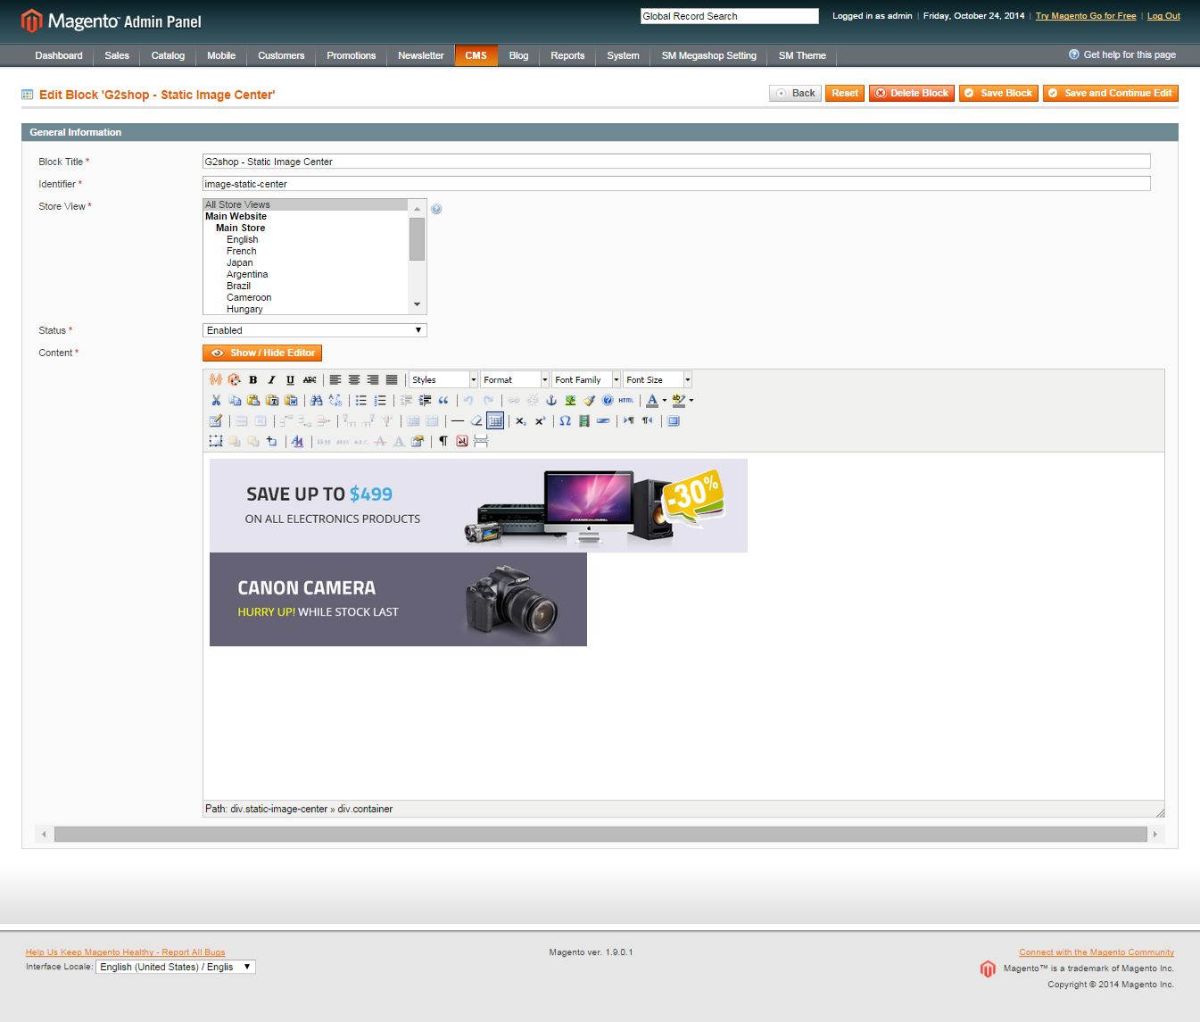This screenshot has height=1022, width=1200.
Task: Open Find with the binoculars icon
Action: (317, 401)
